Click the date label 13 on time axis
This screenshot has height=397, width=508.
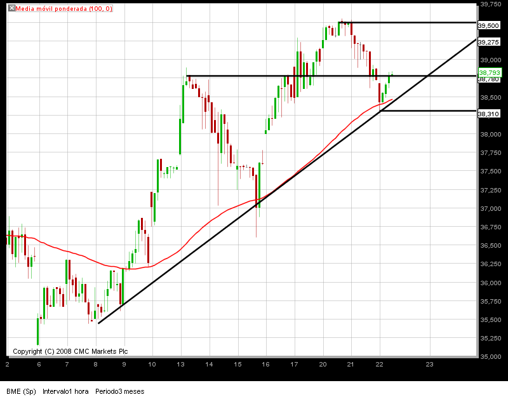(180, 364)
